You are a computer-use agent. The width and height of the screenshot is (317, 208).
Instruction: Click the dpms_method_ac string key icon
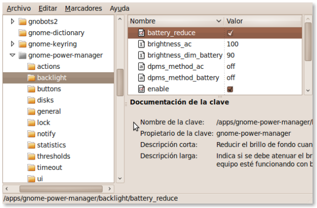point(141,66)
